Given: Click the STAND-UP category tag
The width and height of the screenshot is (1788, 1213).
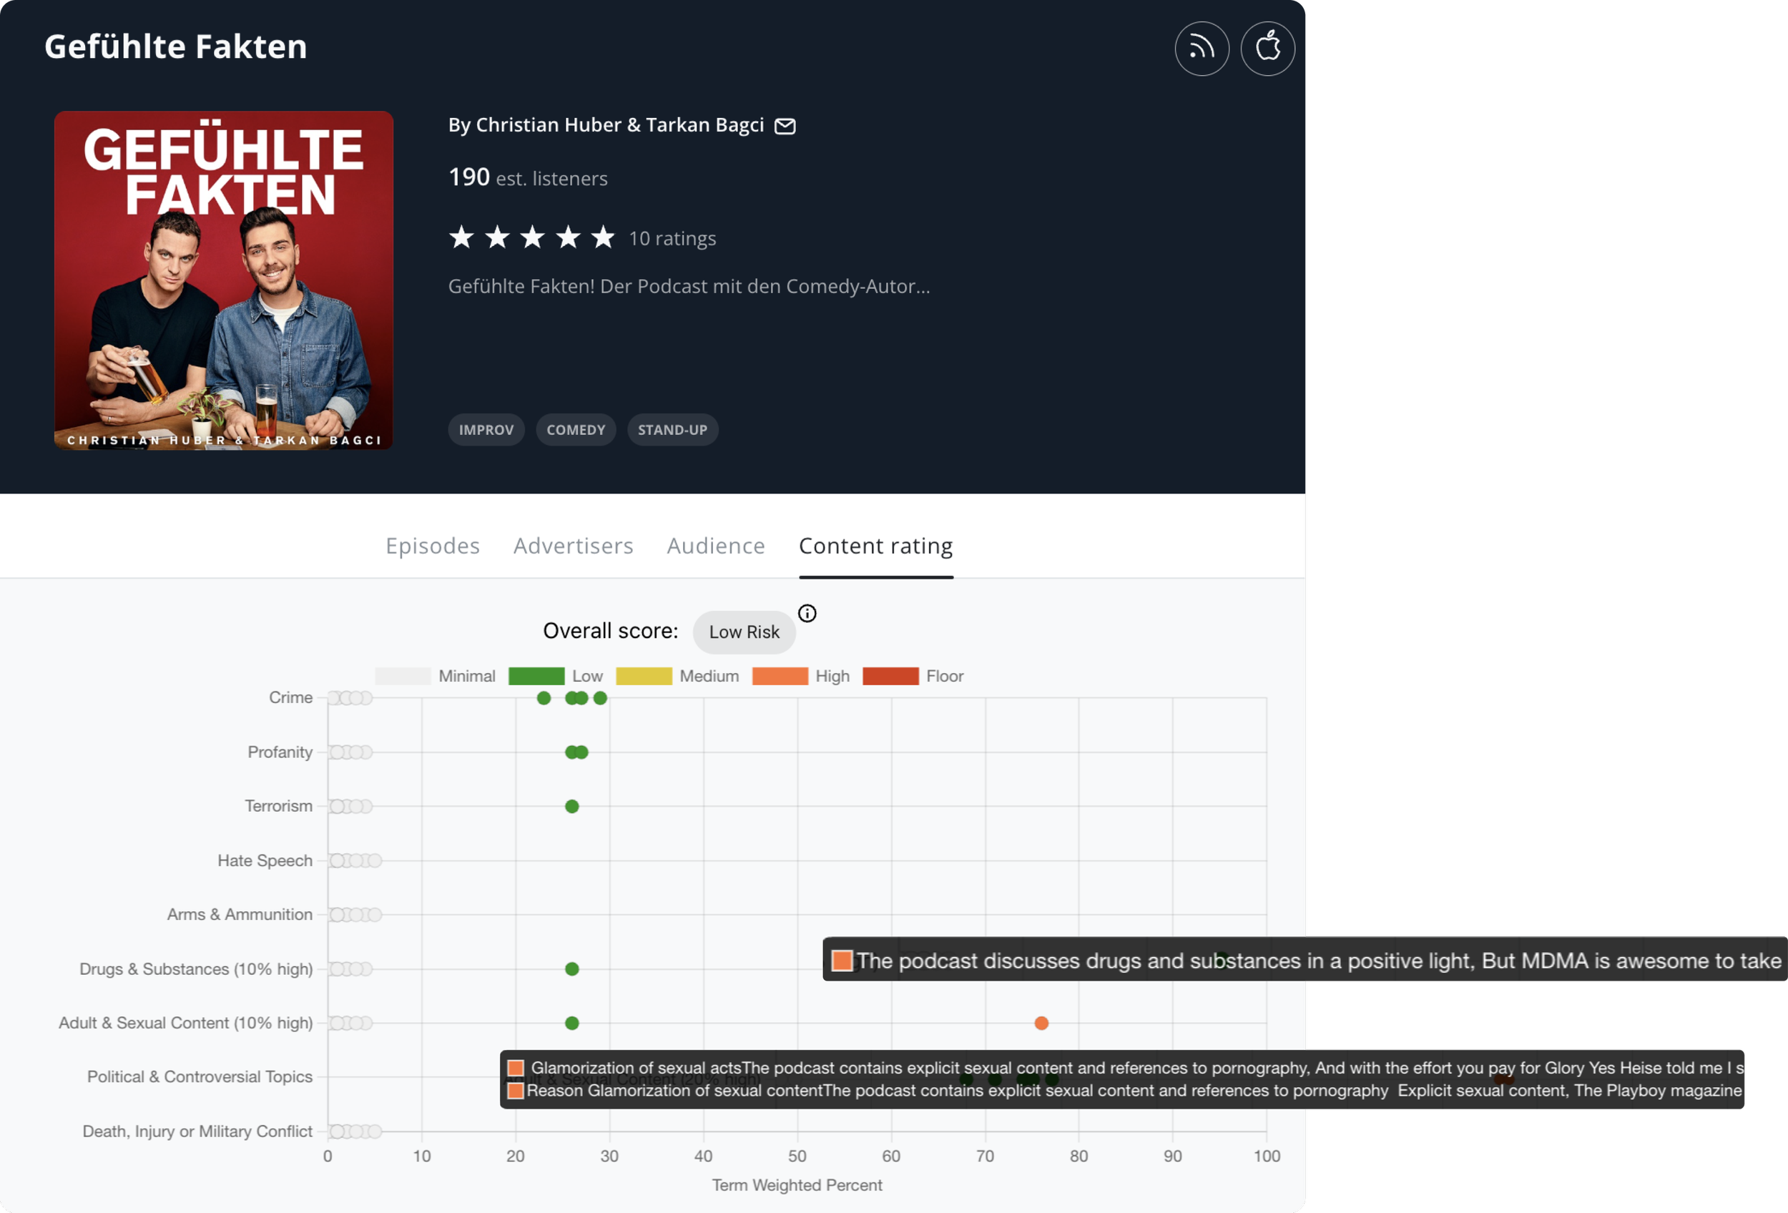Looking at the screenshot, I should pos(672,430).
